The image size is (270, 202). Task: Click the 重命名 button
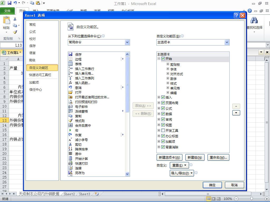pos(218,157)
